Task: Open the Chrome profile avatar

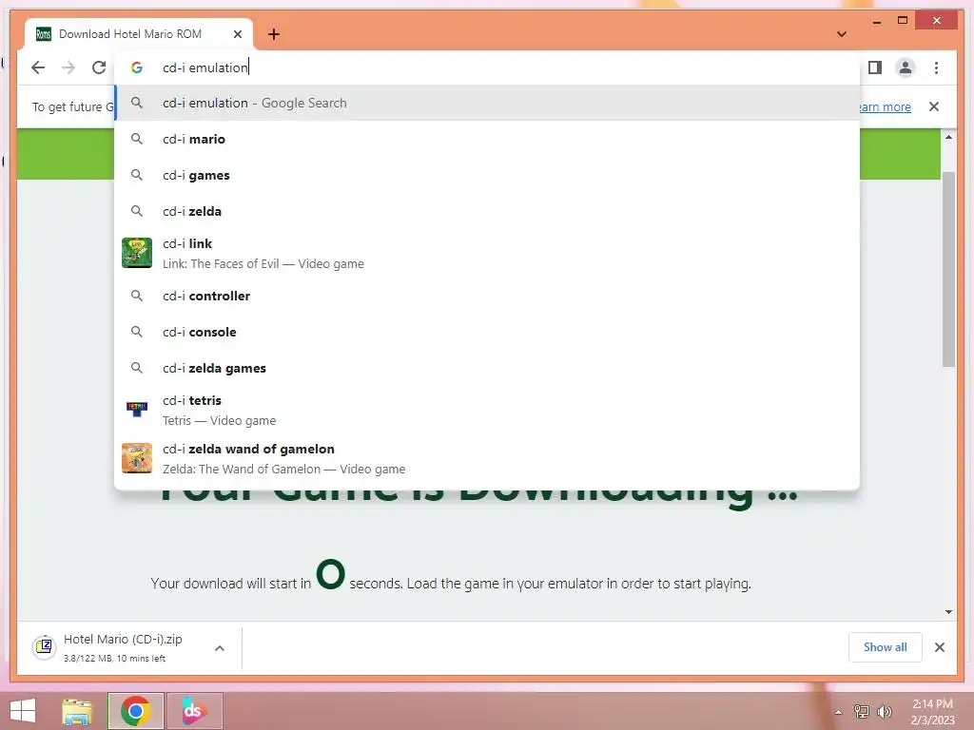Action: tap(906, 67)
